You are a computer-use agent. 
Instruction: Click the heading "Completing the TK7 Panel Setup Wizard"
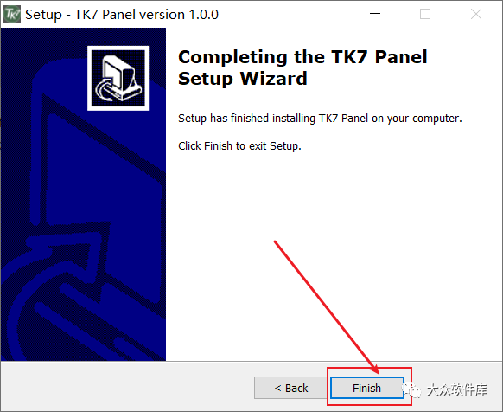(302, 68)
